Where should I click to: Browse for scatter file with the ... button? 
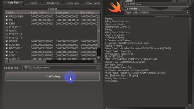tap(99, 68)
